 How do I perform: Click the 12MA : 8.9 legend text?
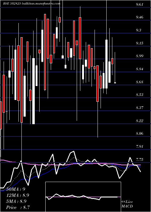[18, 195]
